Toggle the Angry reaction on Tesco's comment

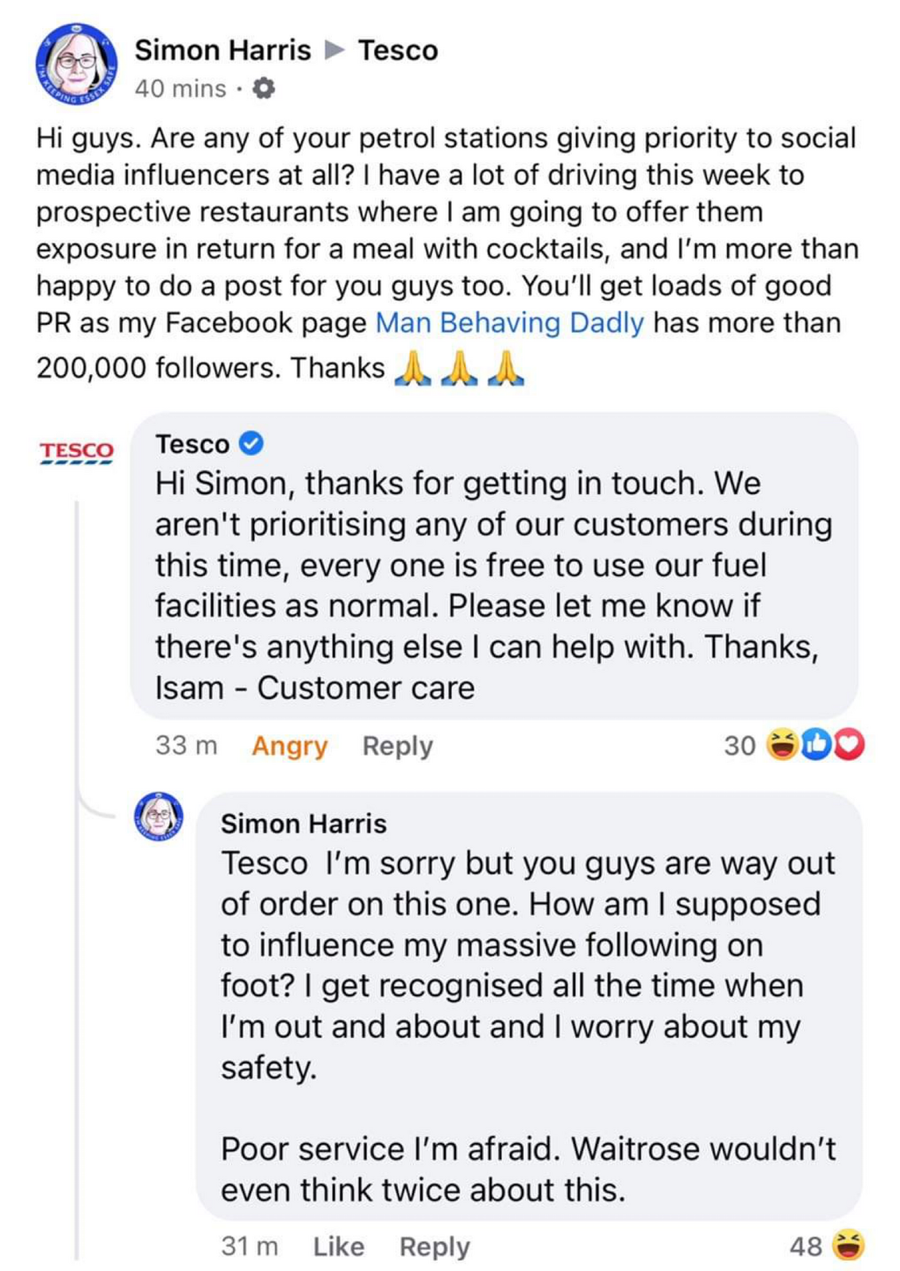(x=289, y=746)
